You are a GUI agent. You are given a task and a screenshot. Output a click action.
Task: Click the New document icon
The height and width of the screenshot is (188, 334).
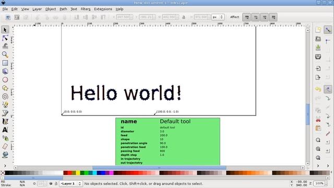click(318, 30)
